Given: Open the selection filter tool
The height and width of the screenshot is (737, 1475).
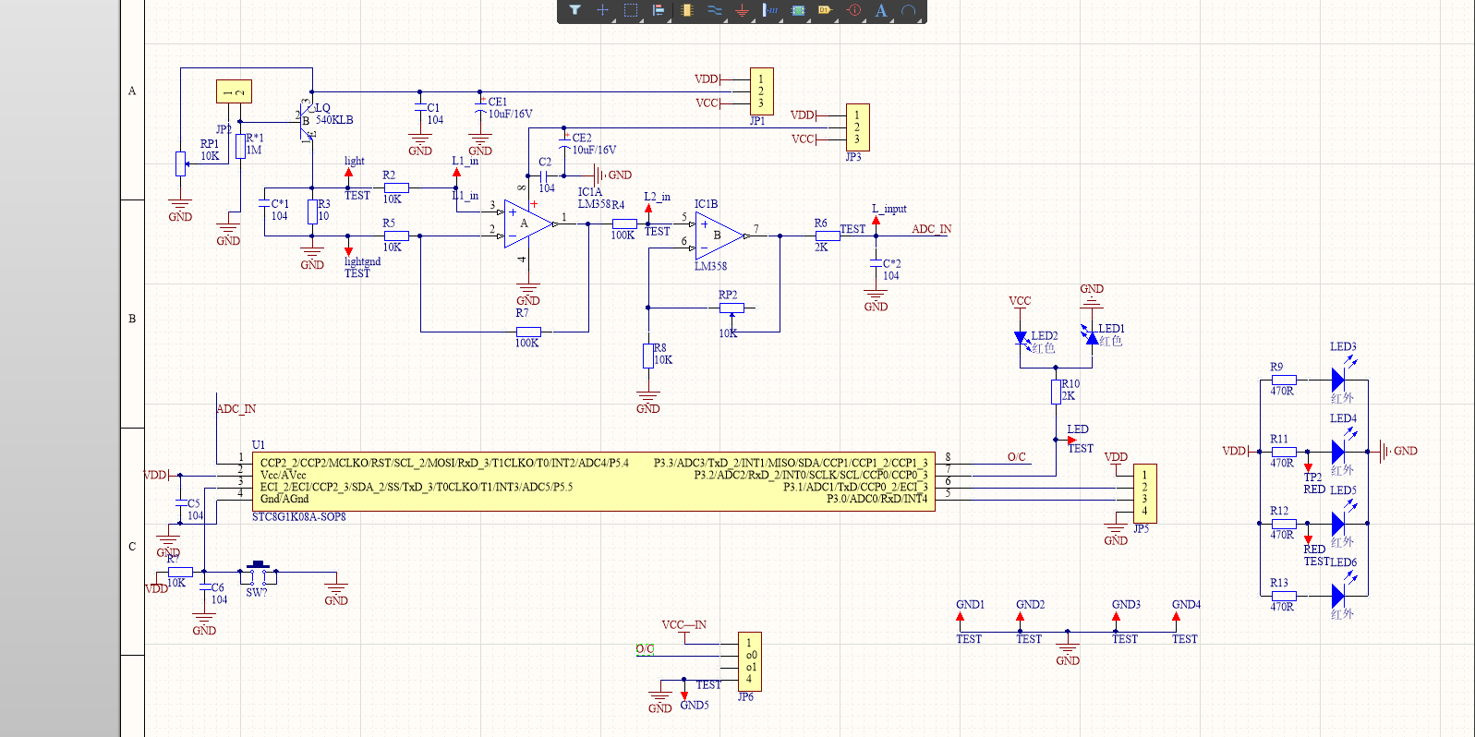Looking at the screenshot, I should [x=575, y=10].
